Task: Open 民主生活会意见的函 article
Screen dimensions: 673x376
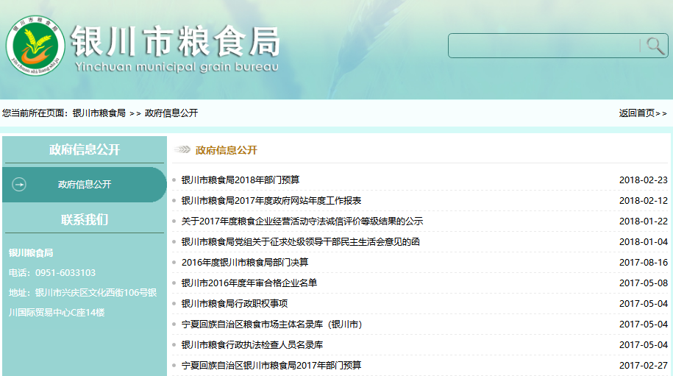Action: tap(301, 242)
